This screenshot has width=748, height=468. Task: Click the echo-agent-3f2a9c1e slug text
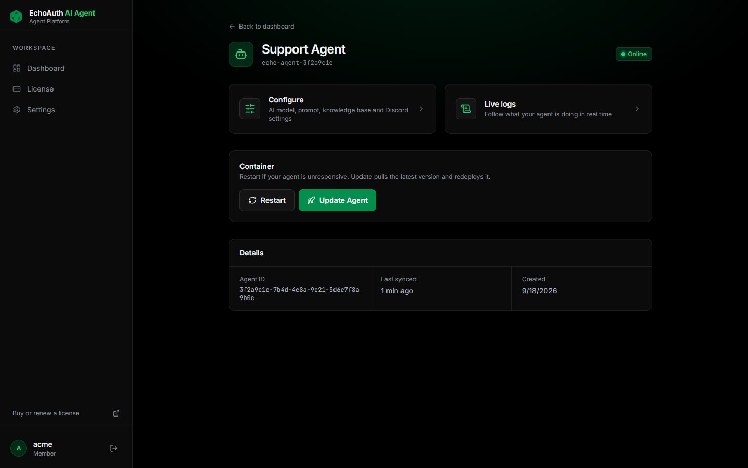point(297,63)
